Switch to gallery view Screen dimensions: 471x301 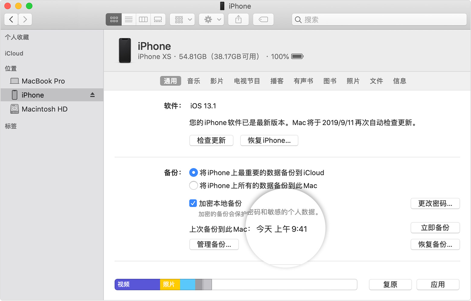coord(158,20)
